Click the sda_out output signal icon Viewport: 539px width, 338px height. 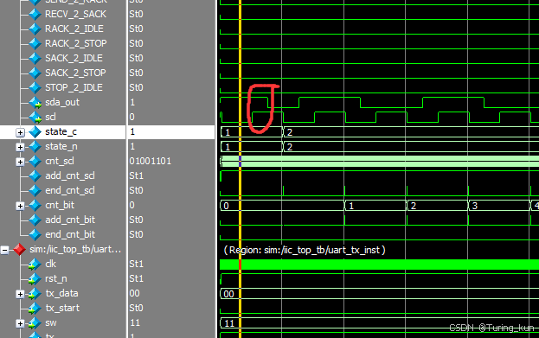(x=35, y=102)
